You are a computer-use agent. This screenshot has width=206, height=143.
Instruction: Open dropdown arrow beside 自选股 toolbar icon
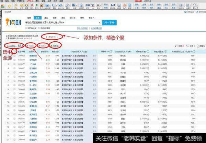[x=50, y=6]
